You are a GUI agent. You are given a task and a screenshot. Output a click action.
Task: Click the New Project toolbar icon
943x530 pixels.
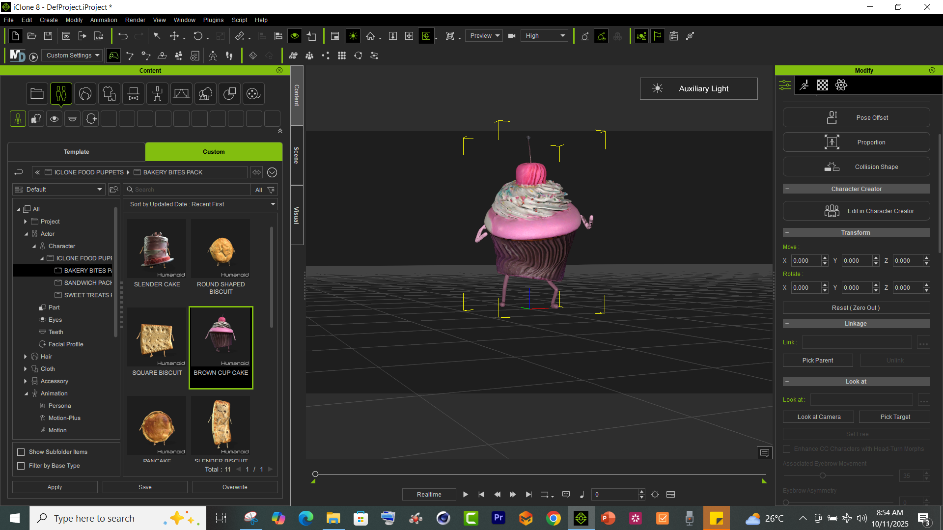(x=15, y=36)
